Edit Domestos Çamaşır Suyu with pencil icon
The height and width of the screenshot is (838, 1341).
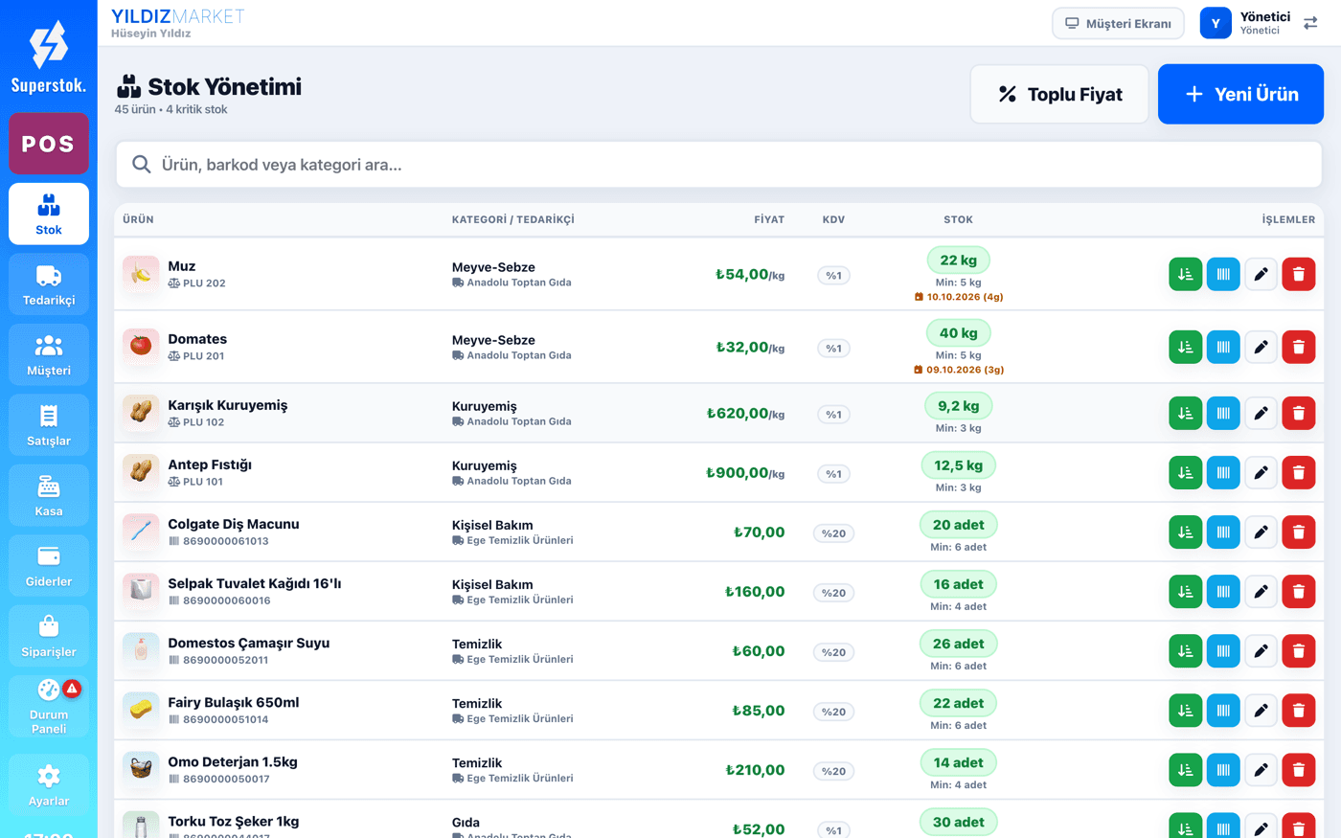[1261, 650]
